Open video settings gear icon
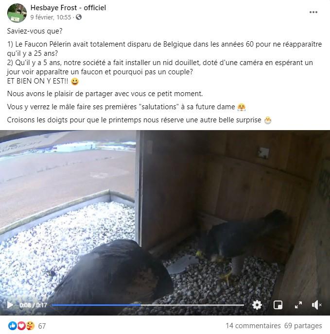This screenshot has width=330, height=334. coord(257,305)
